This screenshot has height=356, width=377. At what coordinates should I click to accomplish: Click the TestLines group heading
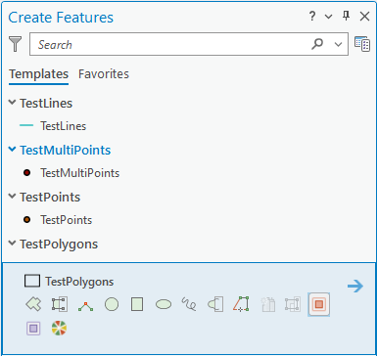click(46, 104)
